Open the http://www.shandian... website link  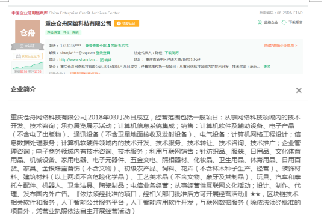point(78,60)
